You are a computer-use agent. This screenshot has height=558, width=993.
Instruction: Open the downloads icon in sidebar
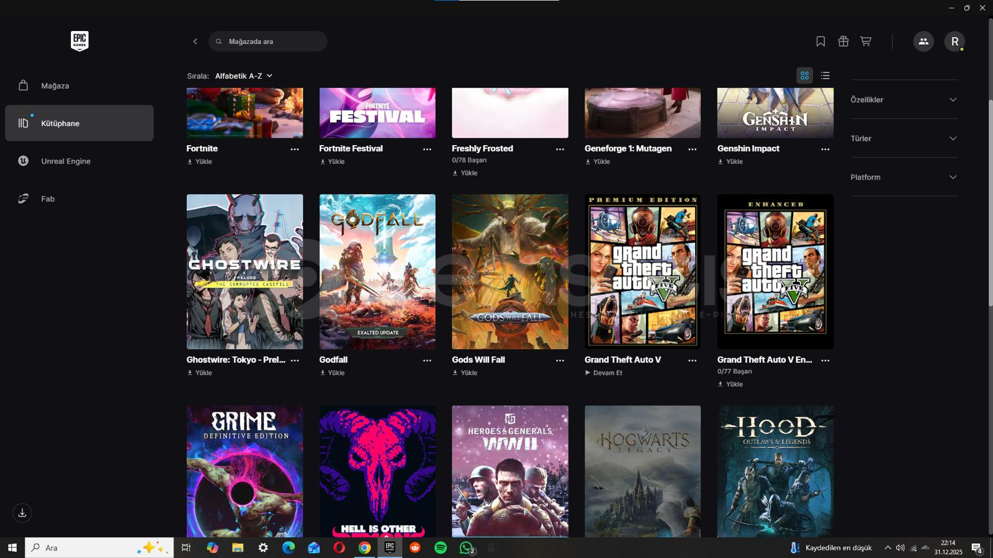point(22,513)
